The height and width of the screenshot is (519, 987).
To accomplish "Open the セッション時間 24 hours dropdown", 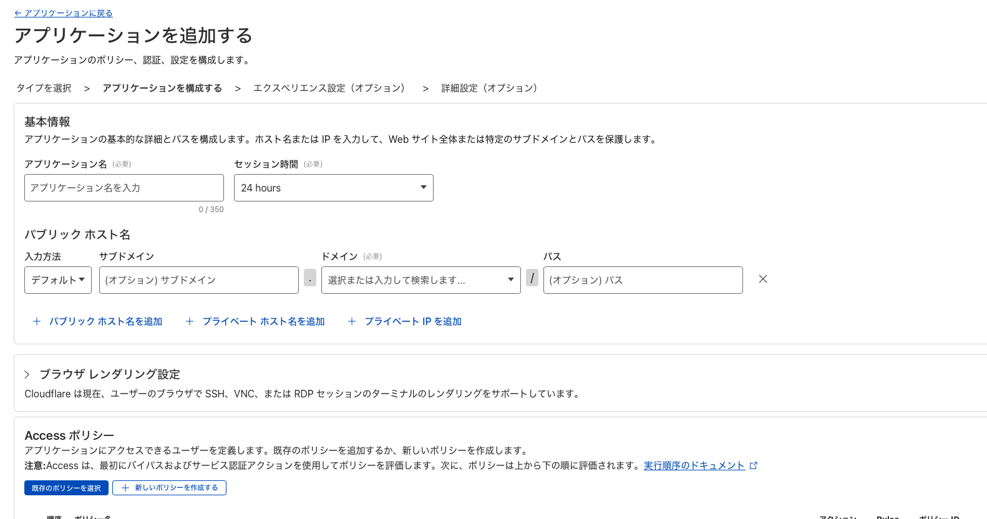I will tap(334, 188).
